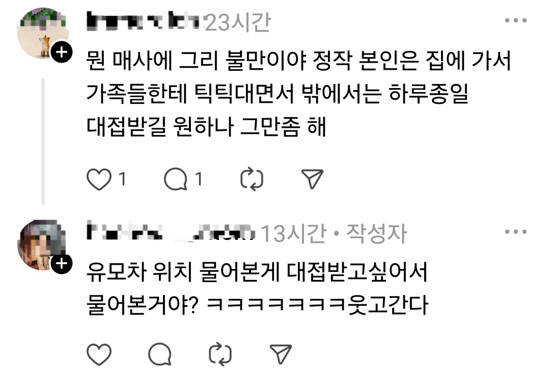Open the comment starting with 뭔 매사에
This screenshot has width=549, height=388.
pos(298,94)
